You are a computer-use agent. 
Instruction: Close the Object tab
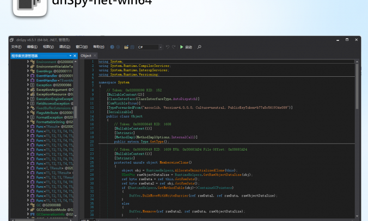coord(95,56)
